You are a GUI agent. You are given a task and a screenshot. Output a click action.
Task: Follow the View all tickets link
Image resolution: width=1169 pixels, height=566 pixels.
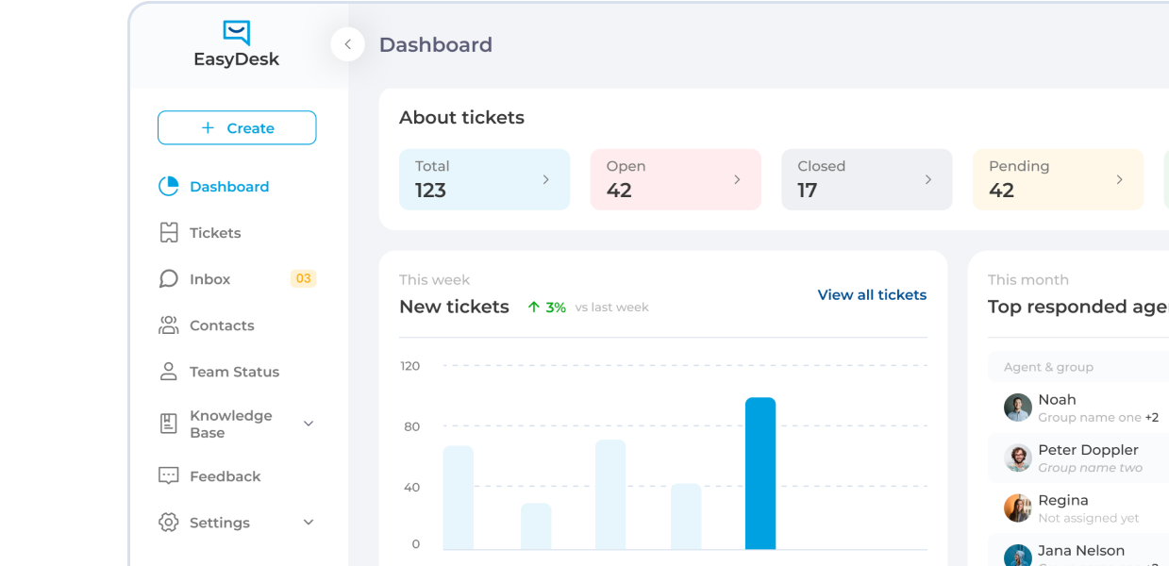[872, 295]
